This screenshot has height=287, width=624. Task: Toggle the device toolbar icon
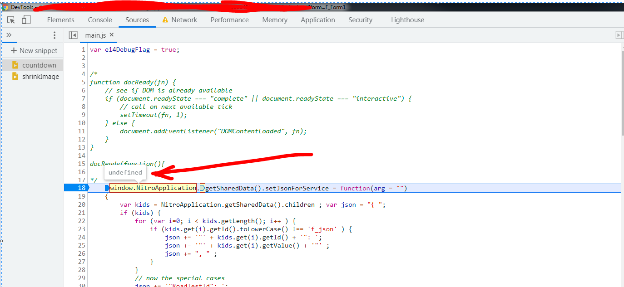[x=26, y=20]
